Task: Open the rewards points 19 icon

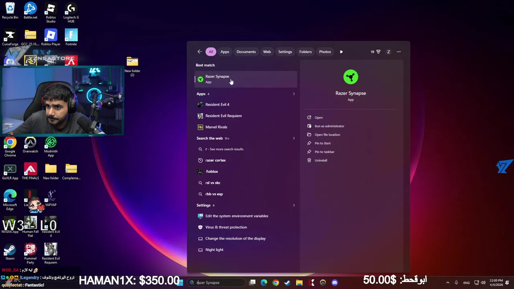Action: tap(375, 52)
